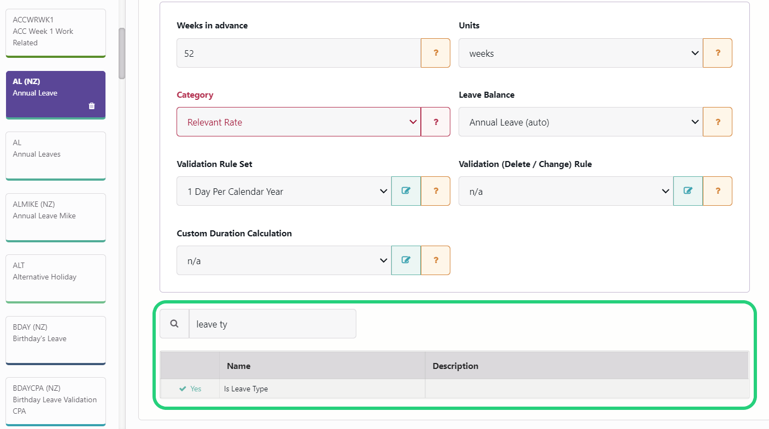Select the AL (NZ) Annual Leave card
The image size is (769, 429).
(x=56, y=95)
